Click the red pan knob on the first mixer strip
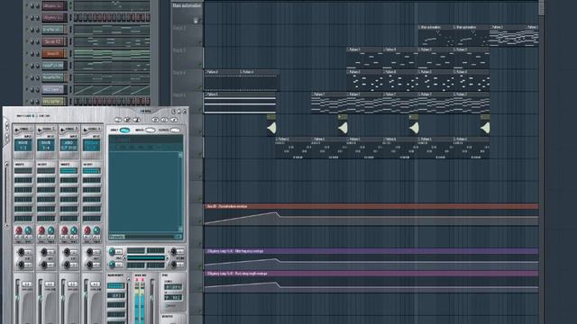The width and height of the screenshot is (577, 324). (x=19, y=230)
